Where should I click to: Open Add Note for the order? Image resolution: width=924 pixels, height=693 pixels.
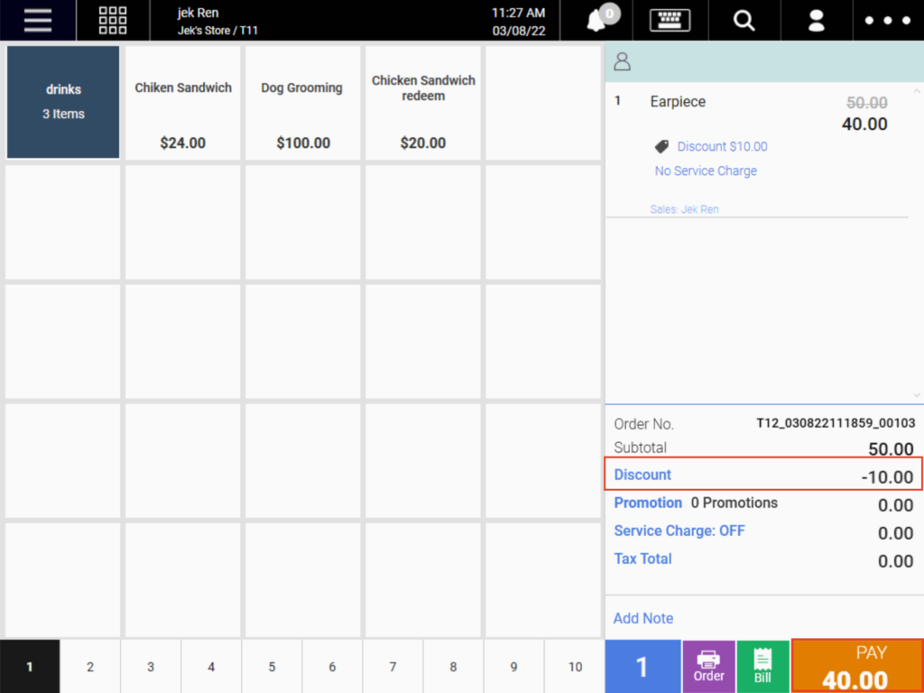(642, 618)
